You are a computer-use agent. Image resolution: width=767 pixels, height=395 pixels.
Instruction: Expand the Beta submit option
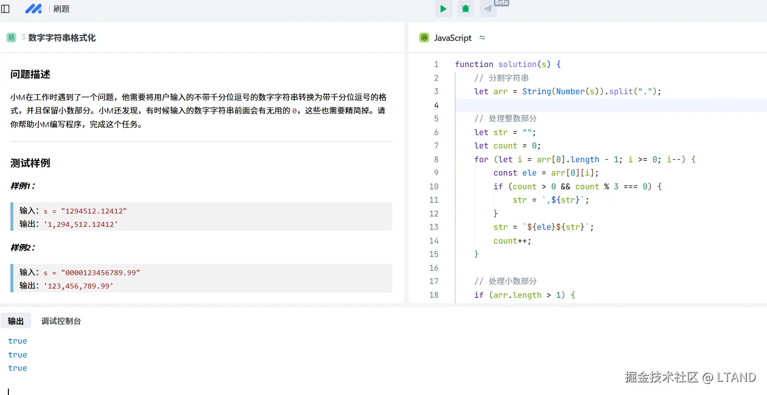click(x=500, y=3)
